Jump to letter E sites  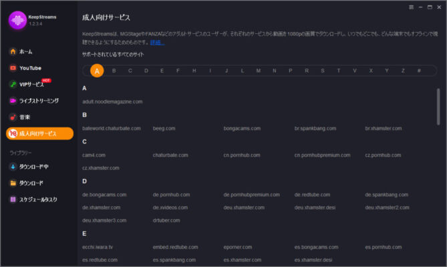(x=162, y=71)
